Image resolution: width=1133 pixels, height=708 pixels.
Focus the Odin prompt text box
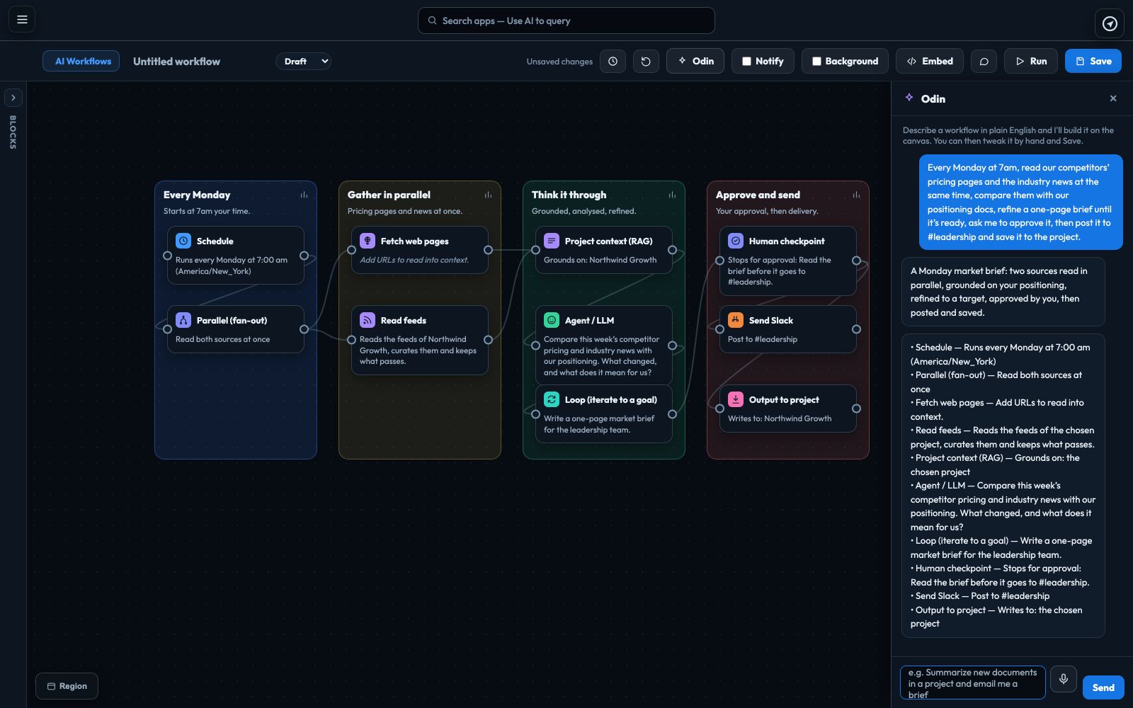pyautogui.click(x=972, y=683)
